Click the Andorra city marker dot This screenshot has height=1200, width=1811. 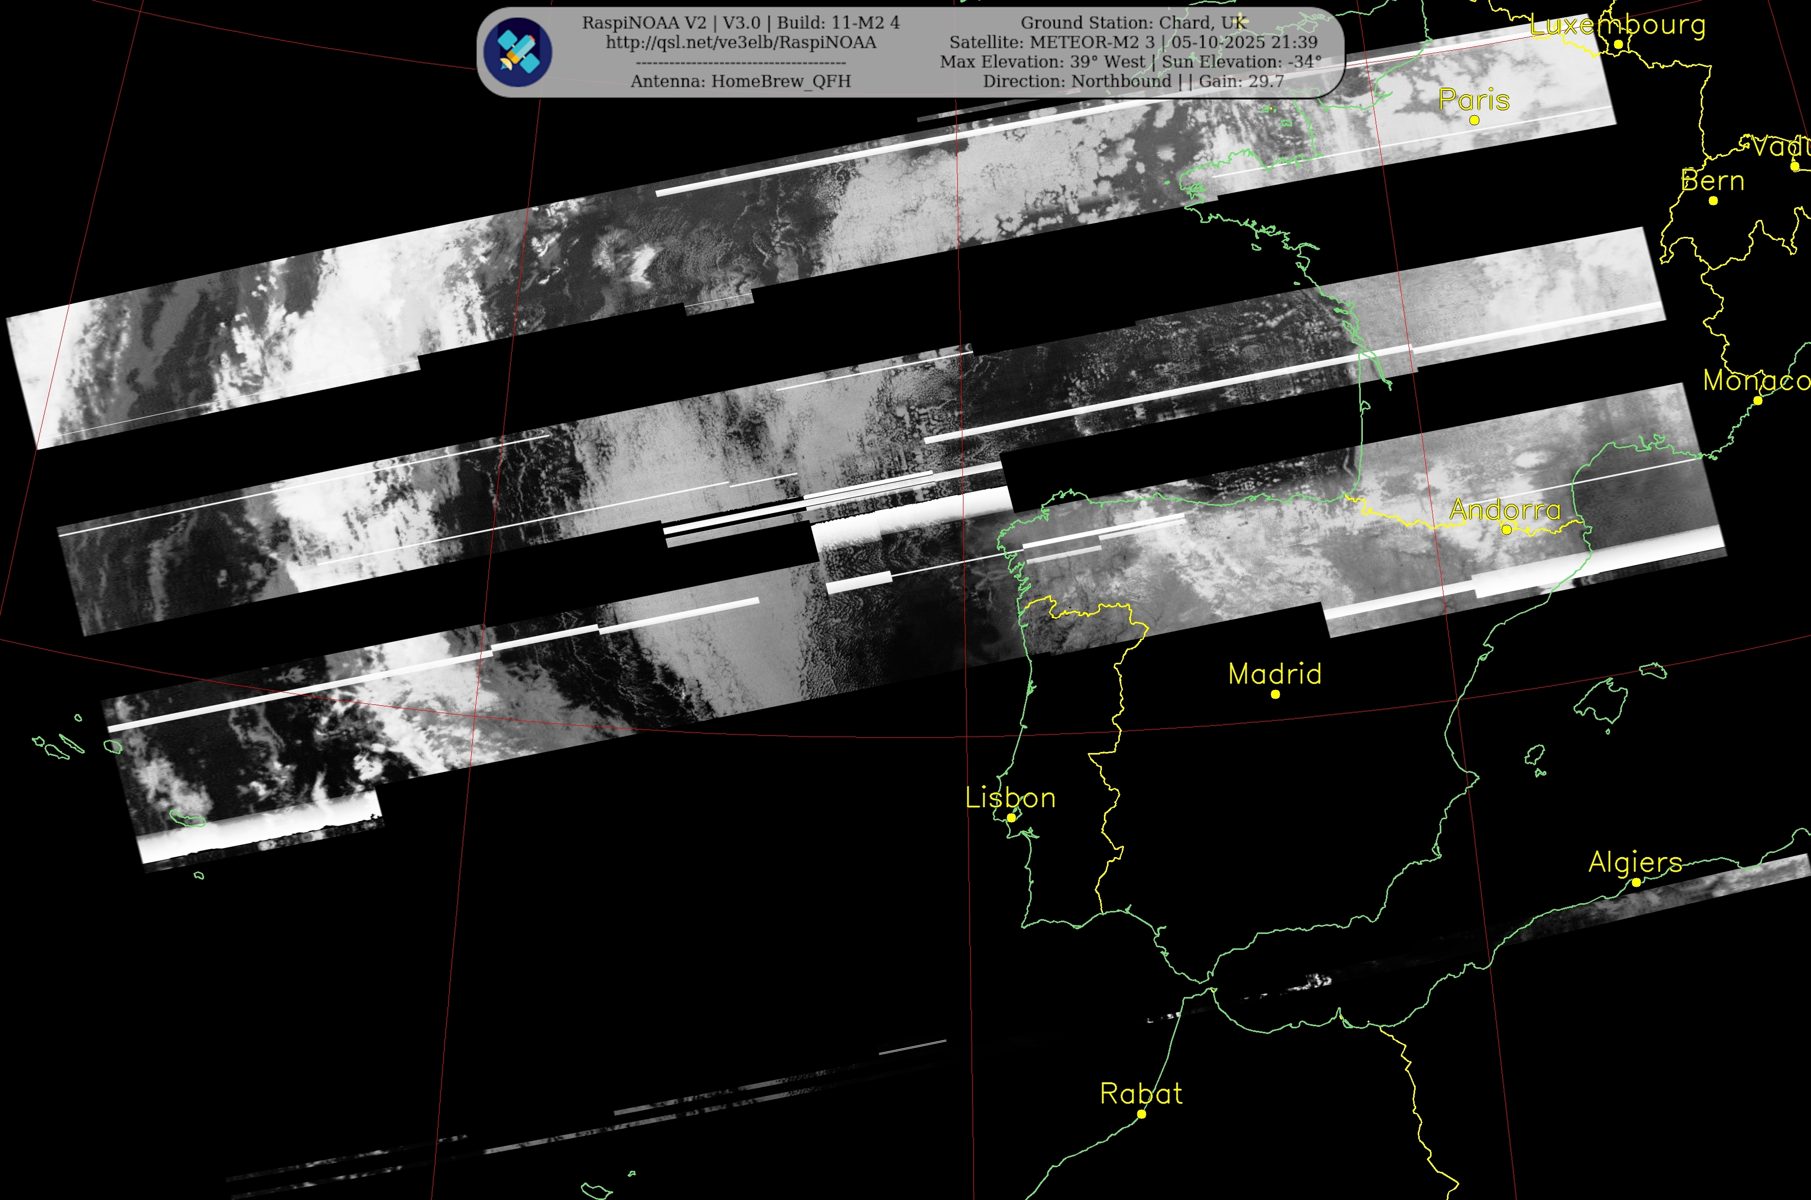coord(1506,530)
